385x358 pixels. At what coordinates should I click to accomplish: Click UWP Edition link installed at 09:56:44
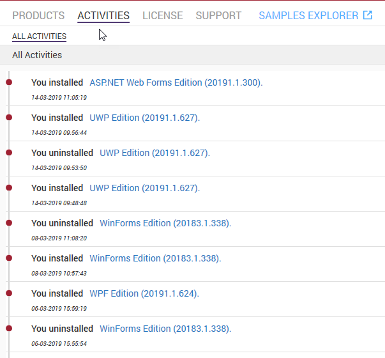[145, 118]
